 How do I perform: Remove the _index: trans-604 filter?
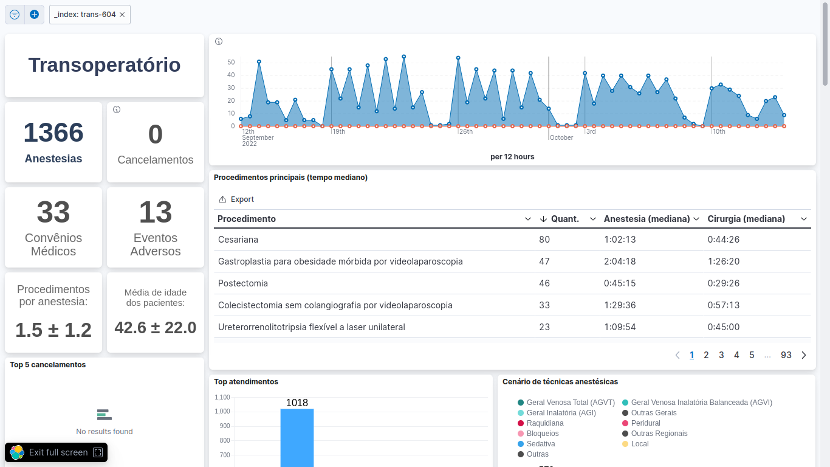tap(122, 15)
